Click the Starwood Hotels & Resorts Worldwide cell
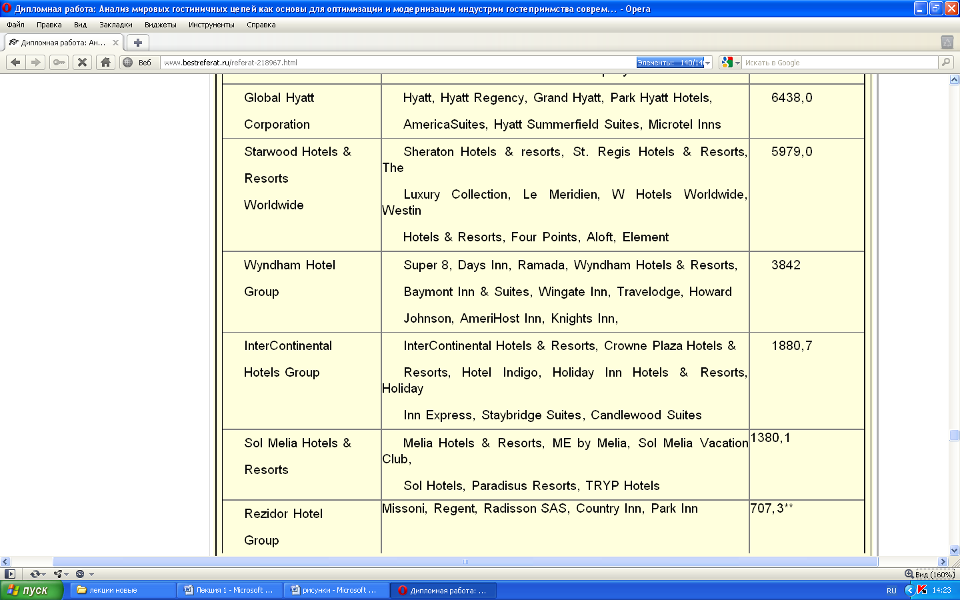Screen dimensions: 960x600 click(301, 195)
